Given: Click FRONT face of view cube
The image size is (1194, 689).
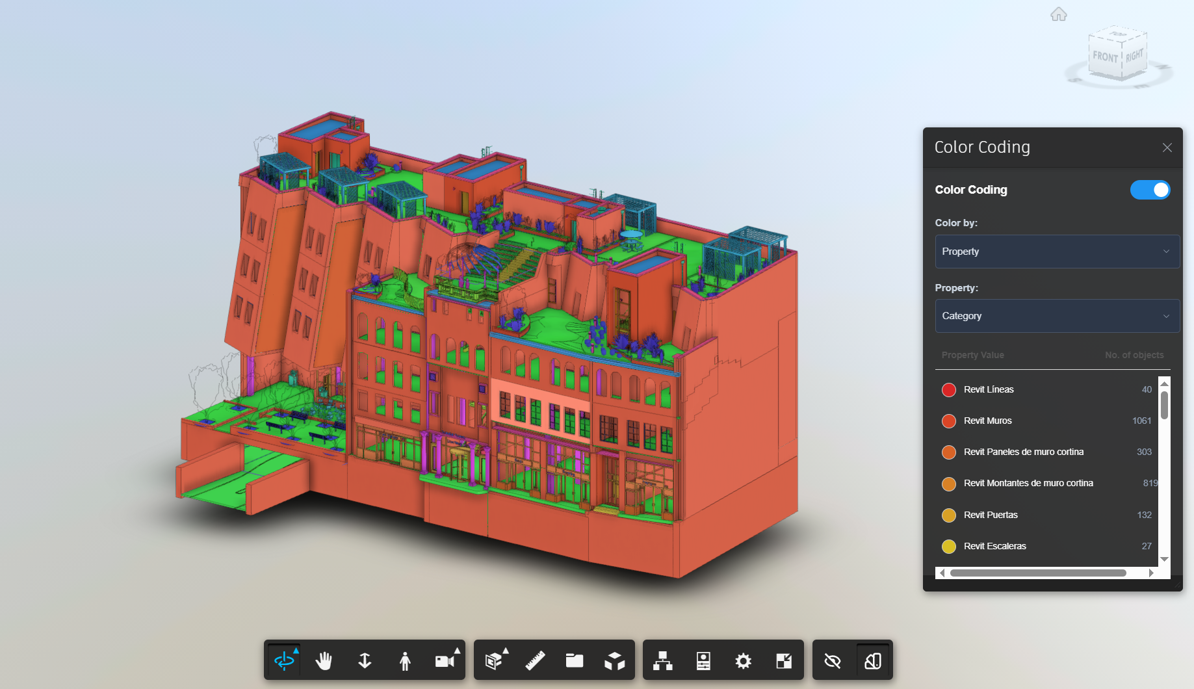Looking at the screenshot, I should 1105,57.
